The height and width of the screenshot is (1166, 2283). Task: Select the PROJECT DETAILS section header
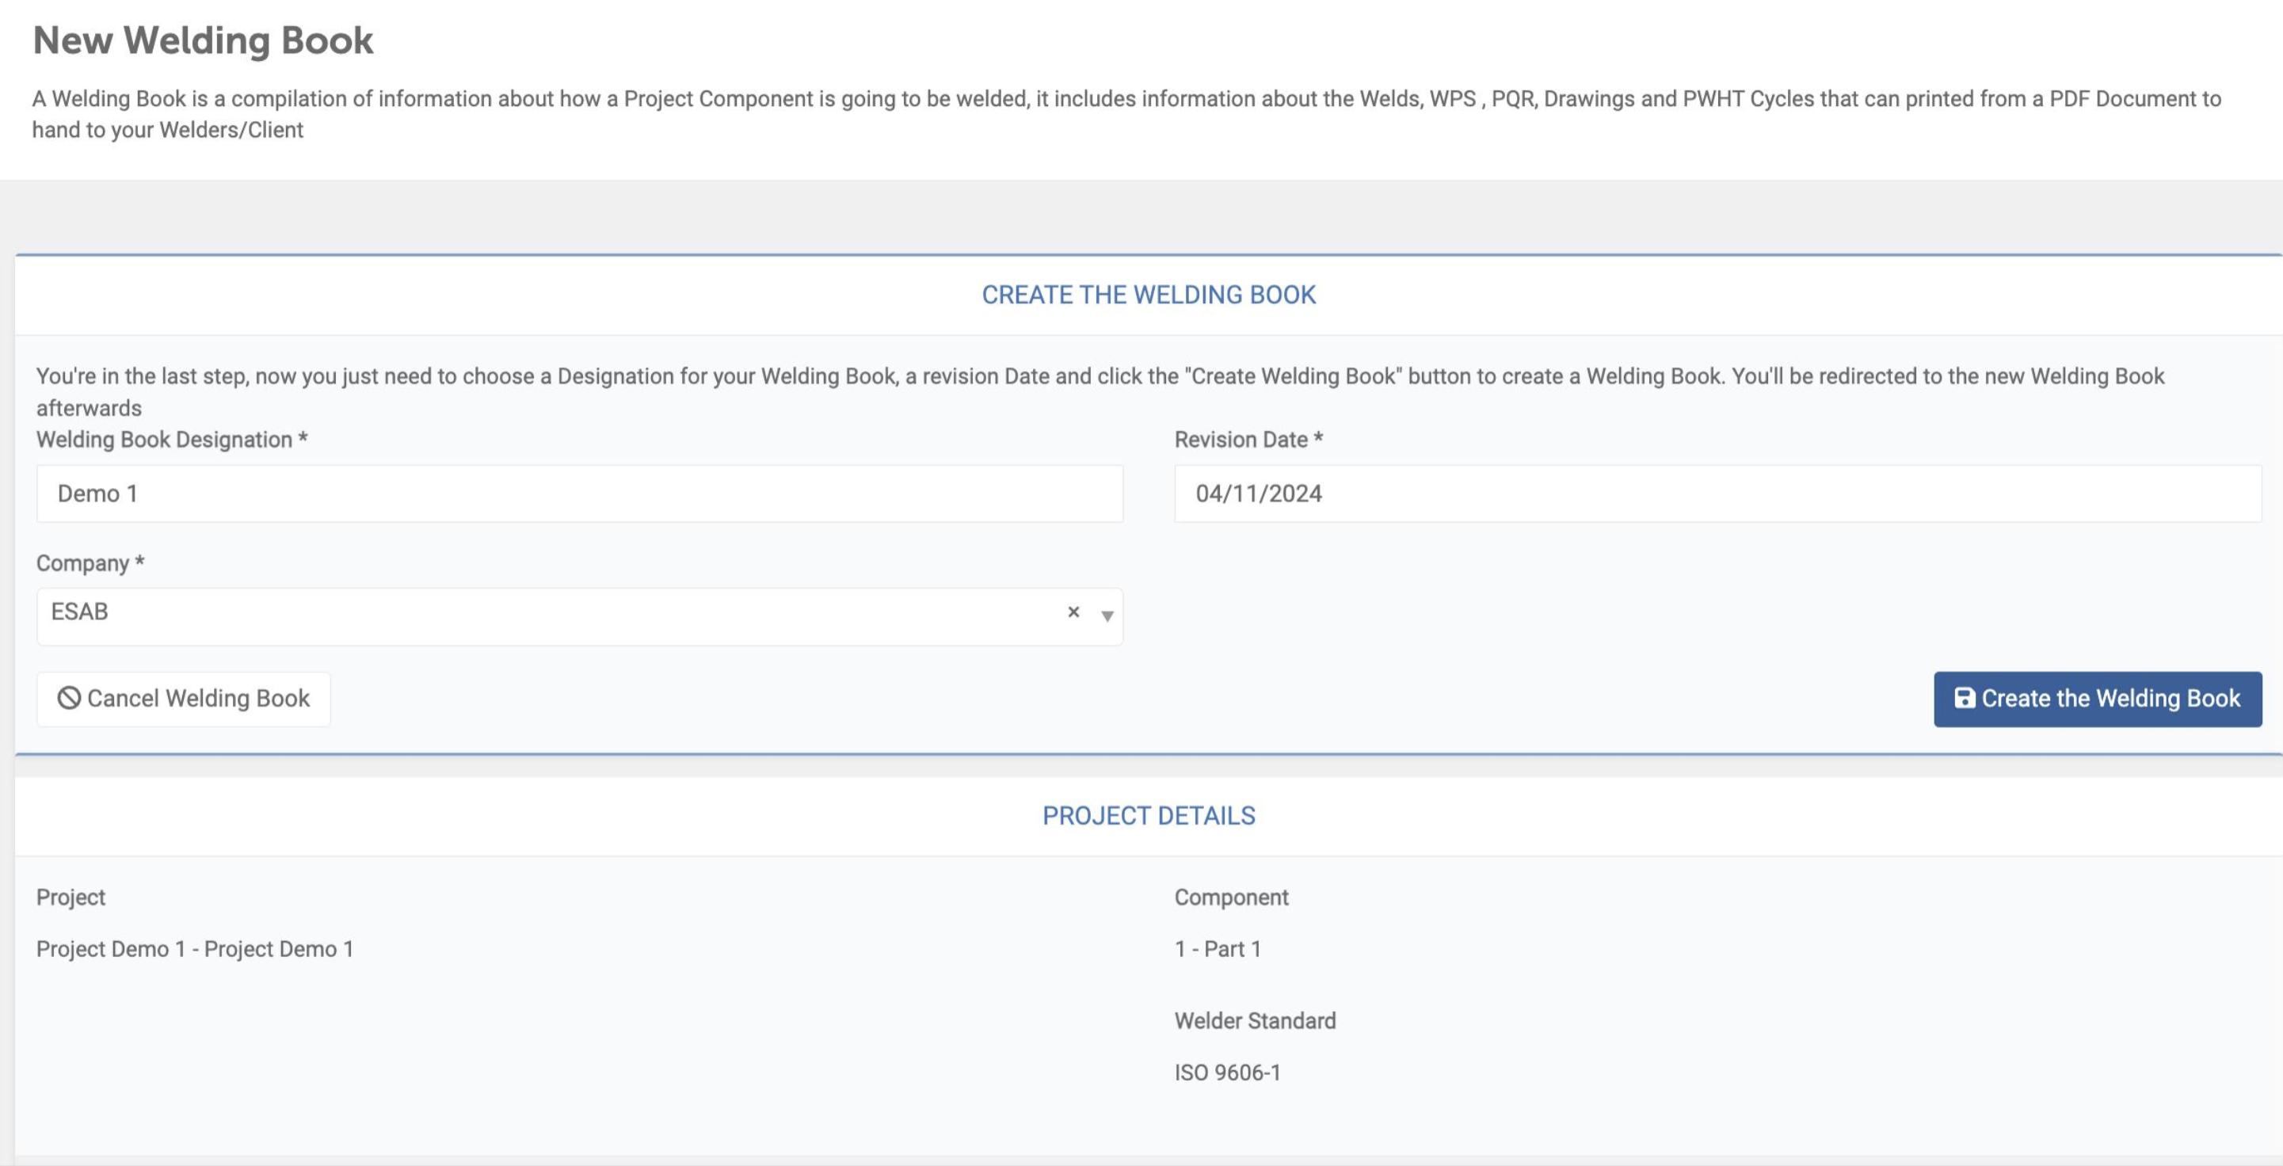coord(1149,816)
